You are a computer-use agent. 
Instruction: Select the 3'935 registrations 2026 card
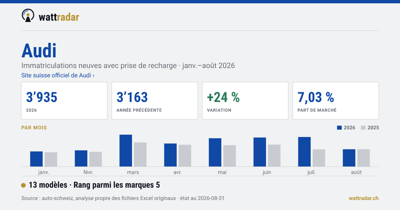[64, 101]
